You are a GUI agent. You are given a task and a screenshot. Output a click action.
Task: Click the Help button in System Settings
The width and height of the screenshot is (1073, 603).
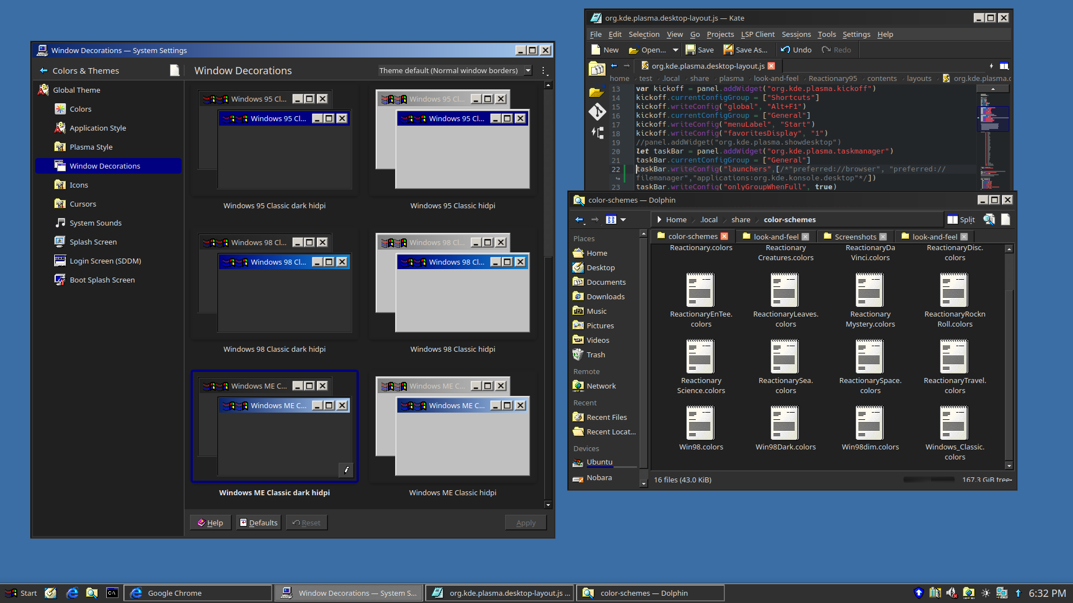click(210, 523)
